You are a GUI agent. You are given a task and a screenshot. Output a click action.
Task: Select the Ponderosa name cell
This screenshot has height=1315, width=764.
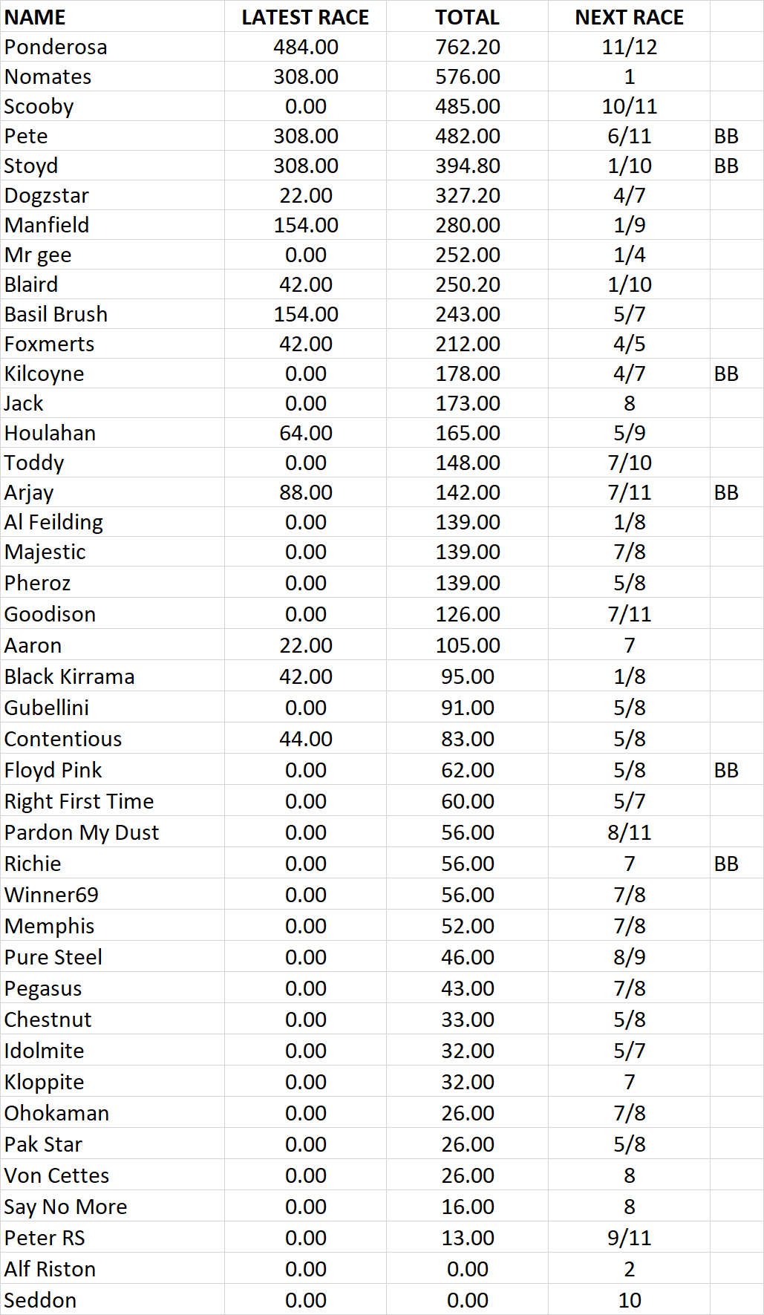(56, 47)
